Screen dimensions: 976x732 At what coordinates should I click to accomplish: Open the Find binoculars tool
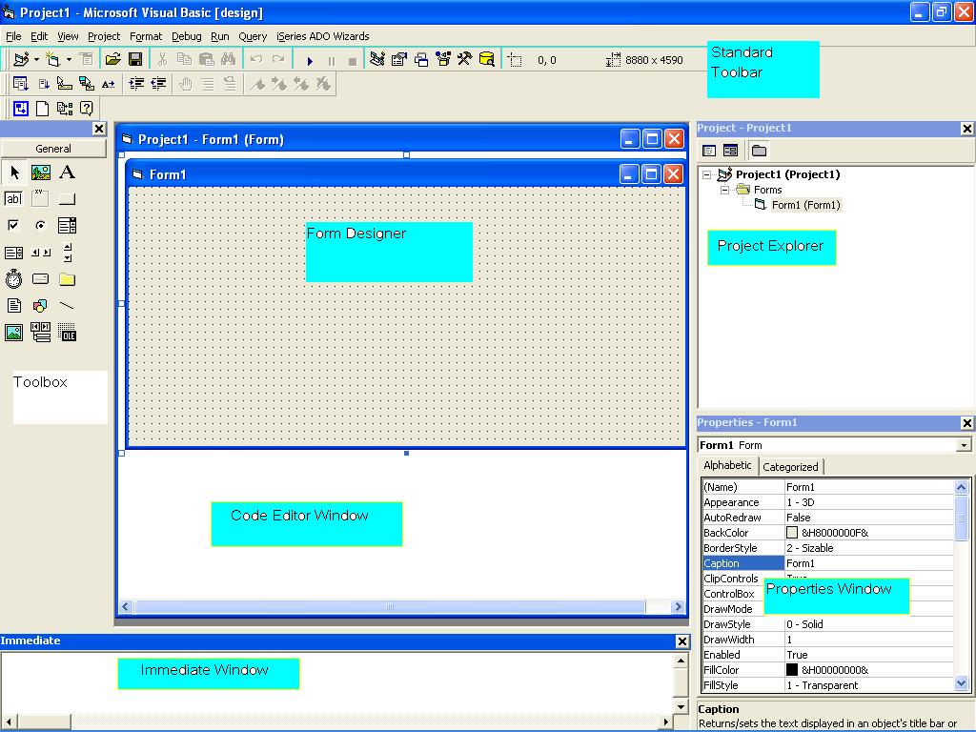pyautogui.click(x=229, y=60)
